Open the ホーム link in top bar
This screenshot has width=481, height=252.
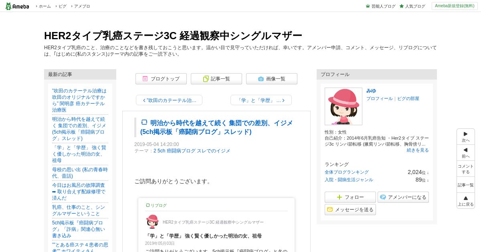[x=44, y=6]
